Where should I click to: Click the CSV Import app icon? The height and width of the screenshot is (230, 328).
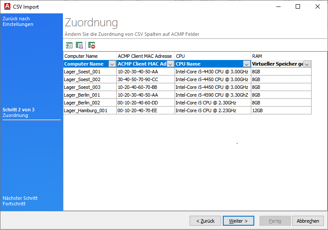click(x=6, y=6)
